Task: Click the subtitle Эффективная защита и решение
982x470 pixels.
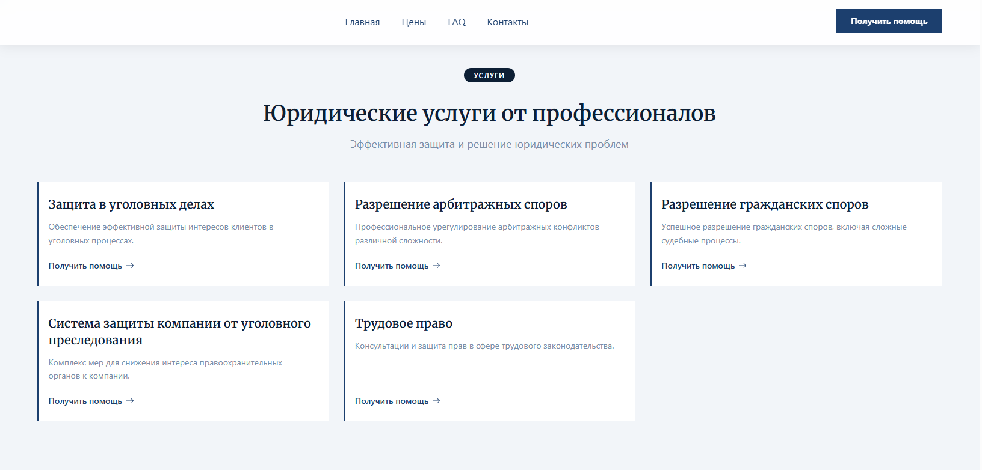Action: (x=489, y=144)
